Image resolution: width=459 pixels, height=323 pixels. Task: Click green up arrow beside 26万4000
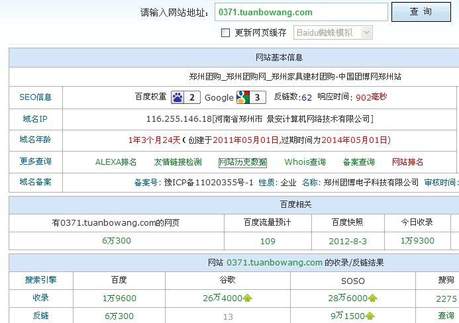pyautogui.click(x=248, y=299)
